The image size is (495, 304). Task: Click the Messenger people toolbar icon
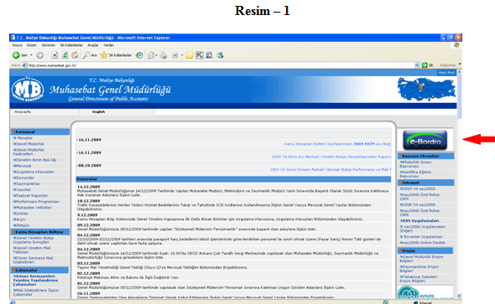(x=220, y=55)
